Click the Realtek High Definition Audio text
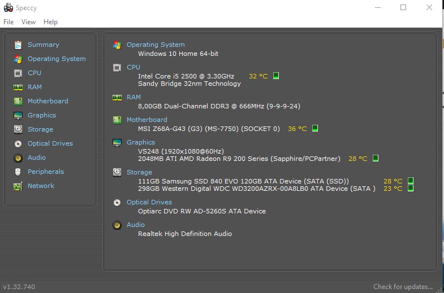Viewport: 444px width, 293px height. 185,234
